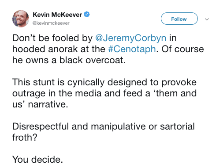The height and width of the screenshot is (168, 223).
Task: Click the closing line "You decide."
Action: tap(37, 160)
